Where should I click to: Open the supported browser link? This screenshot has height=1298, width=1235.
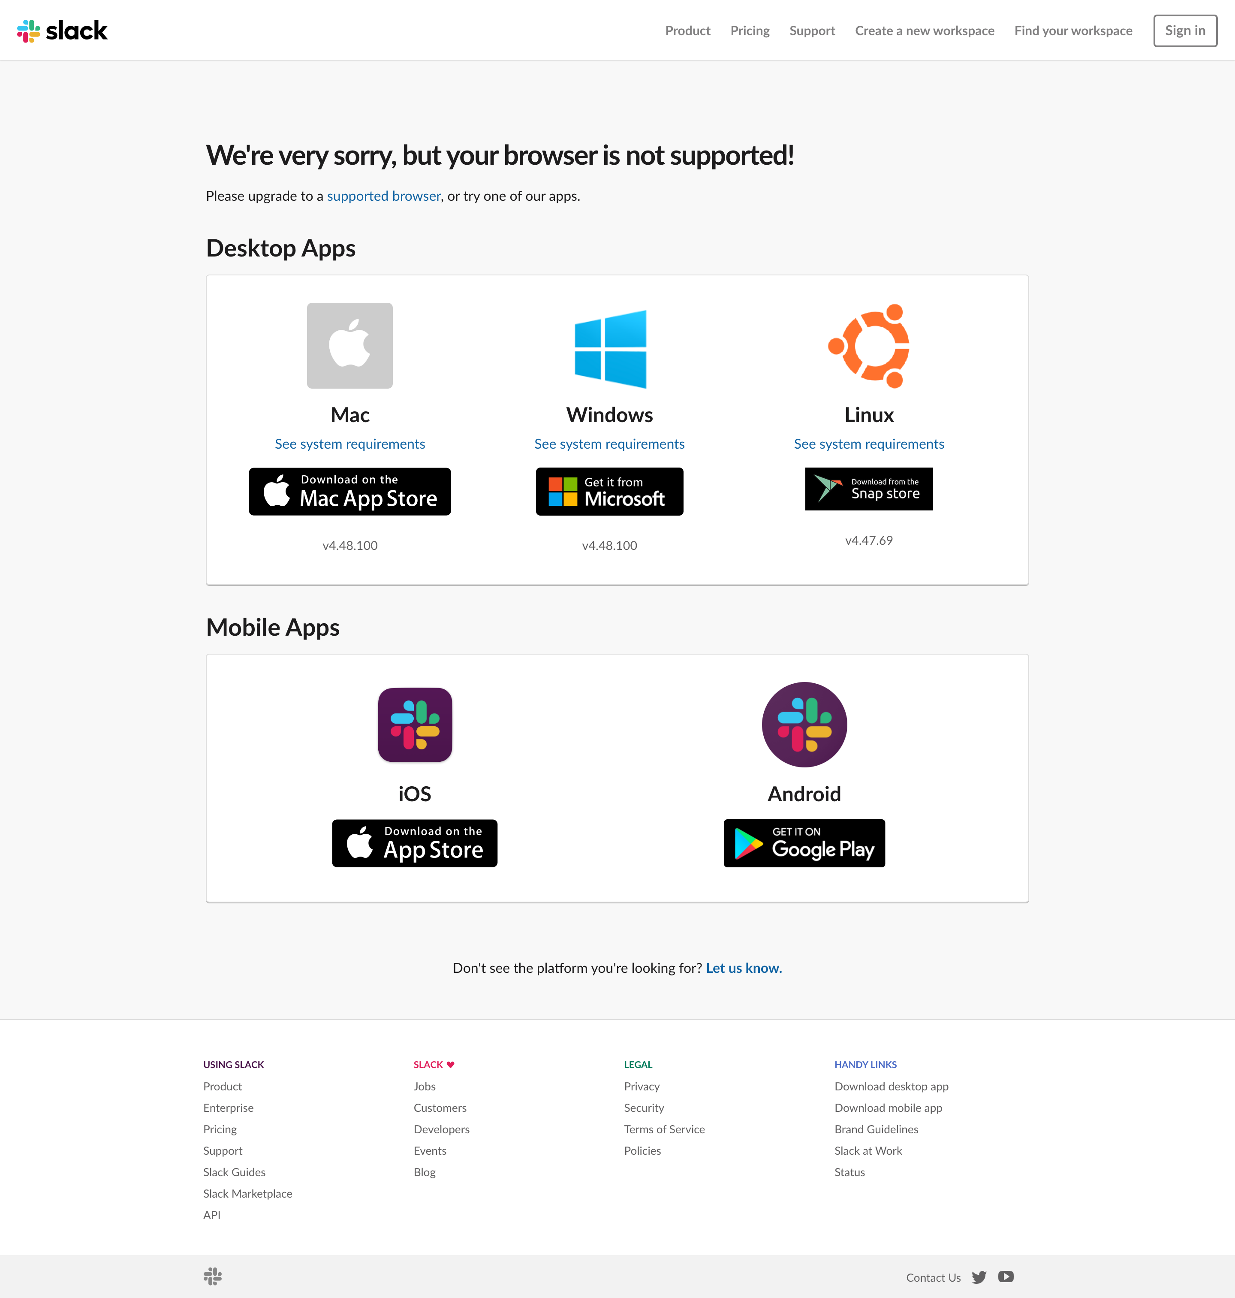[384, 196]
